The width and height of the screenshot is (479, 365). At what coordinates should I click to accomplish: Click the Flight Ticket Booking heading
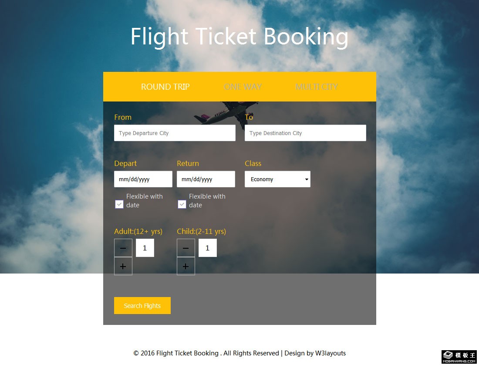239,36
